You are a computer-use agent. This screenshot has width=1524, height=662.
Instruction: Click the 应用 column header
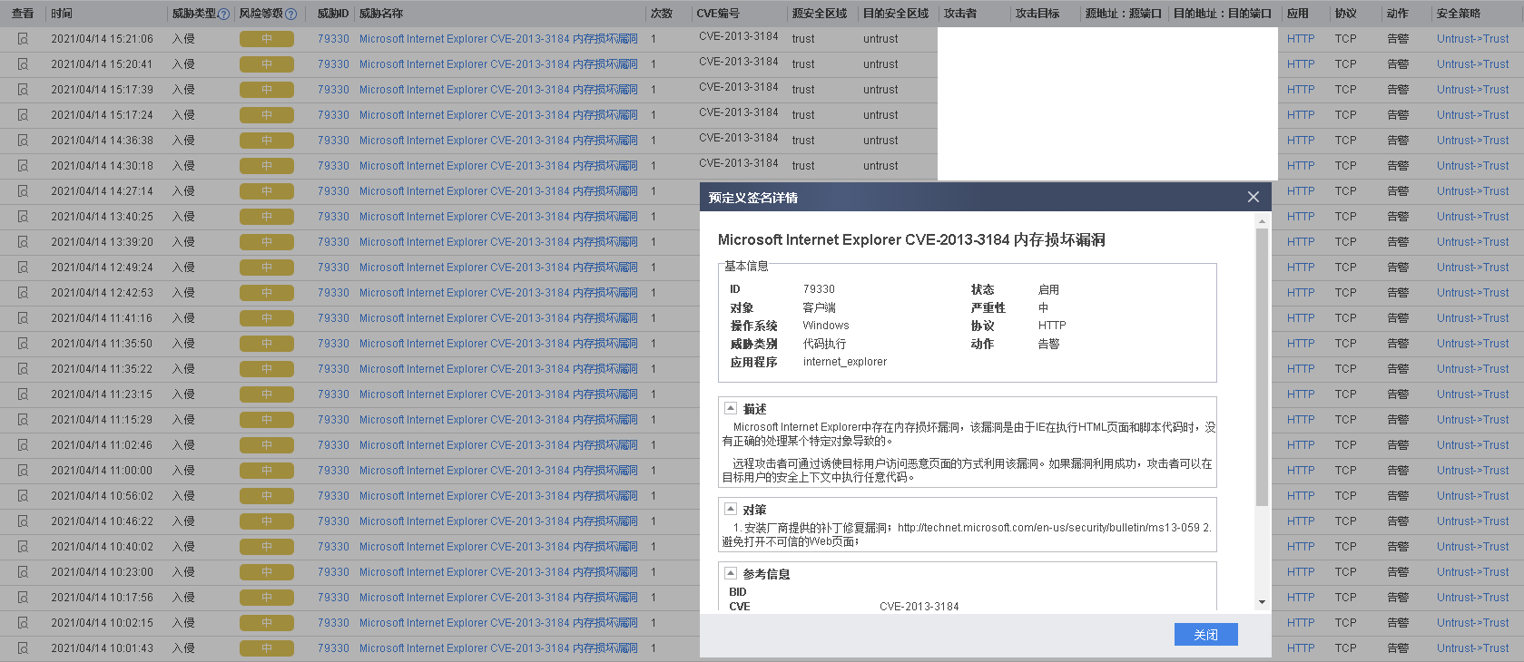click(1298, 14)
